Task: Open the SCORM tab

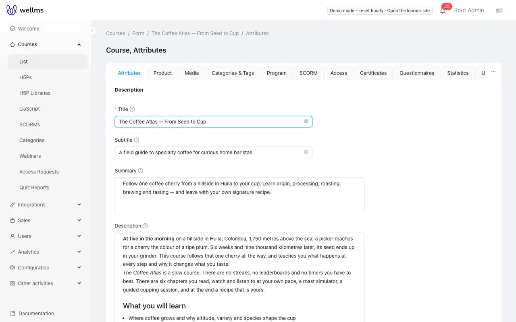Action: coord(308,73)
